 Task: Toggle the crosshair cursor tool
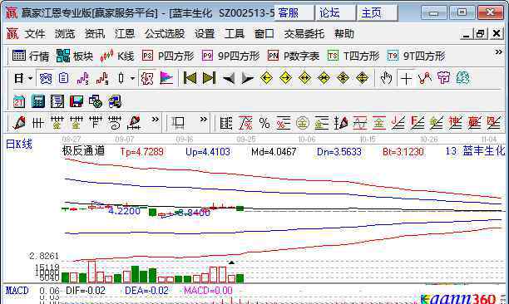tap(406, 78)
